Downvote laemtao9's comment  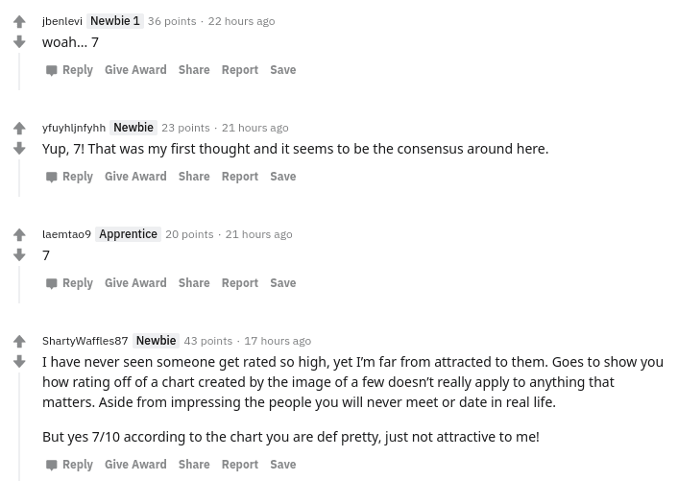[19, 255]
